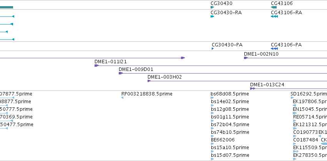The width and height of the screenshot is (327, 161).
Task: Select the DME1-003H02 clone start arrow
Action: (149, 81)
